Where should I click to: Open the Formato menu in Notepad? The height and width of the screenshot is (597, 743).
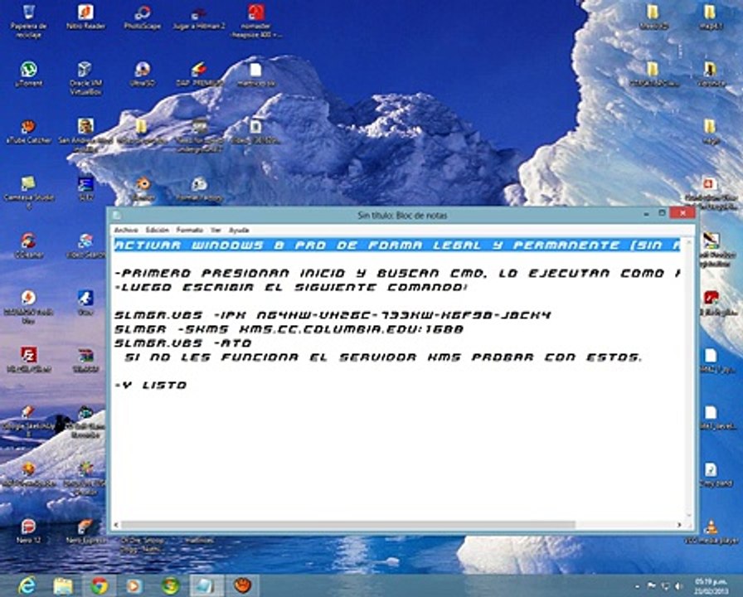tap(190, 230)
